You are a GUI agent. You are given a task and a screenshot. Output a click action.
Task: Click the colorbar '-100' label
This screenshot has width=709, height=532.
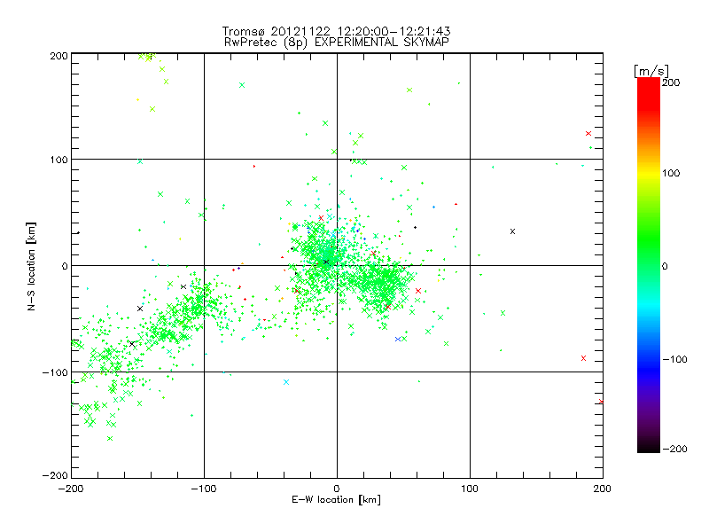tap(674, 359)
